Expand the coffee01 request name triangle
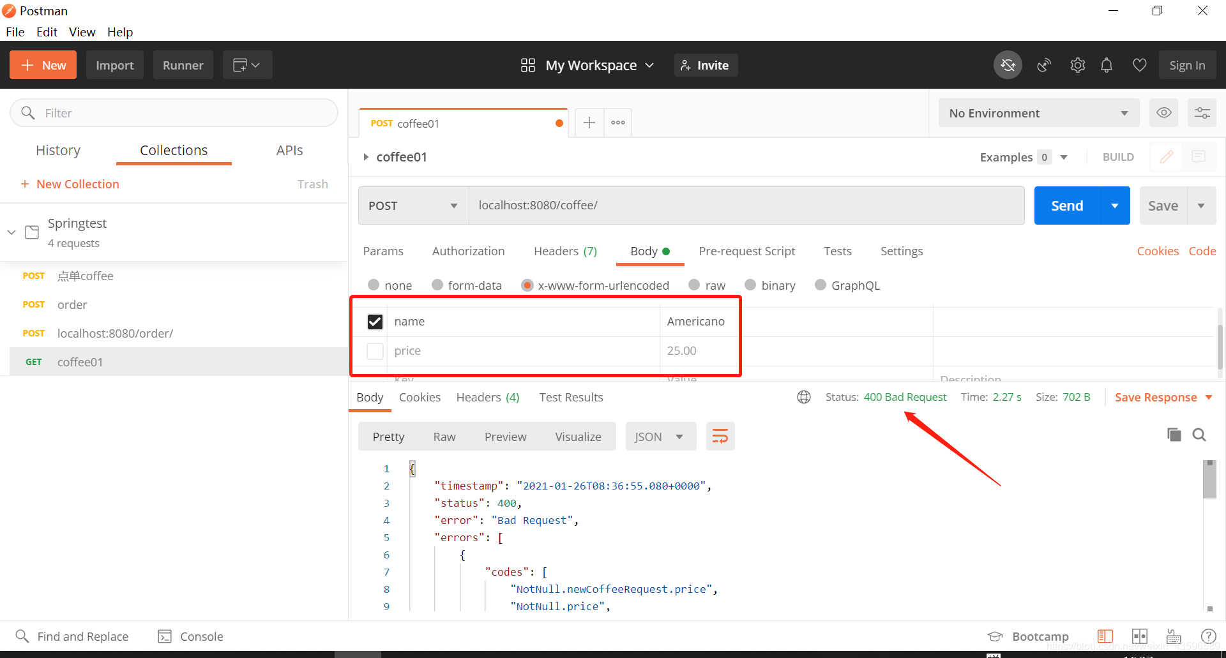The image size is (1226, 658). pos(366,157)
